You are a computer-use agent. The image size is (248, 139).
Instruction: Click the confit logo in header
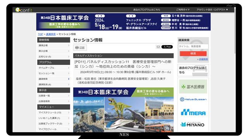[x=24, y=10]
